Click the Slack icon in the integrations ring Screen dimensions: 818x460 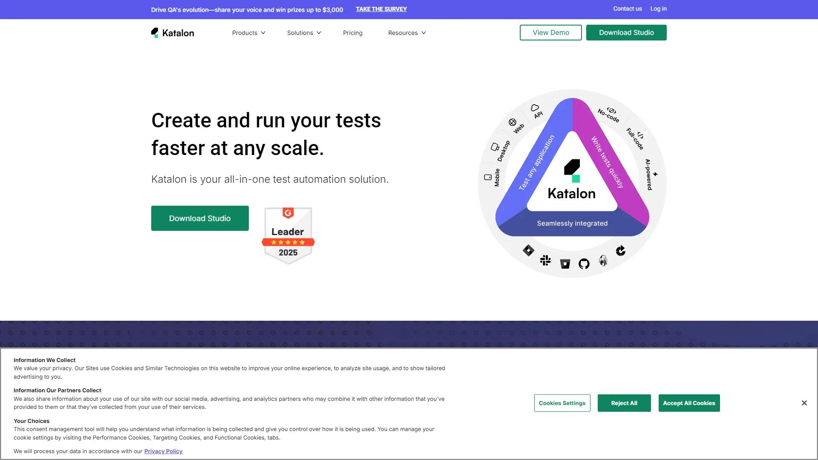point(545,260)
